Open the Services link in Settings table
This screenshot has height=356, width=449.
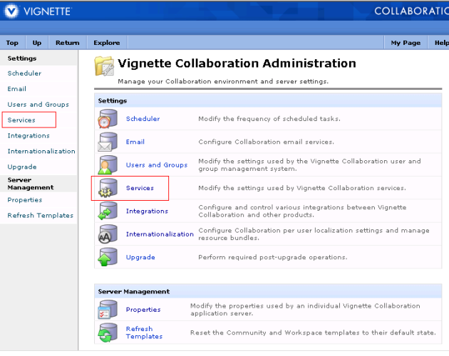pos(140,188)
